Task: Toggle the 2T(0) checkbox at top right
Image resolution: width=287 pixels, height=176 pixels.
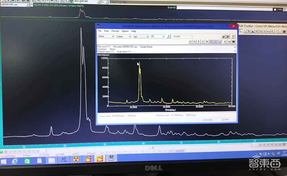Action: pos(275,9)
